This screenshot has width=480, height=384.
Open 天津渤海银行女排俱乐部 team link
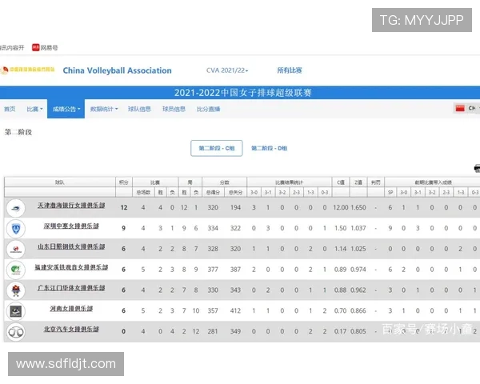point(70,207)
